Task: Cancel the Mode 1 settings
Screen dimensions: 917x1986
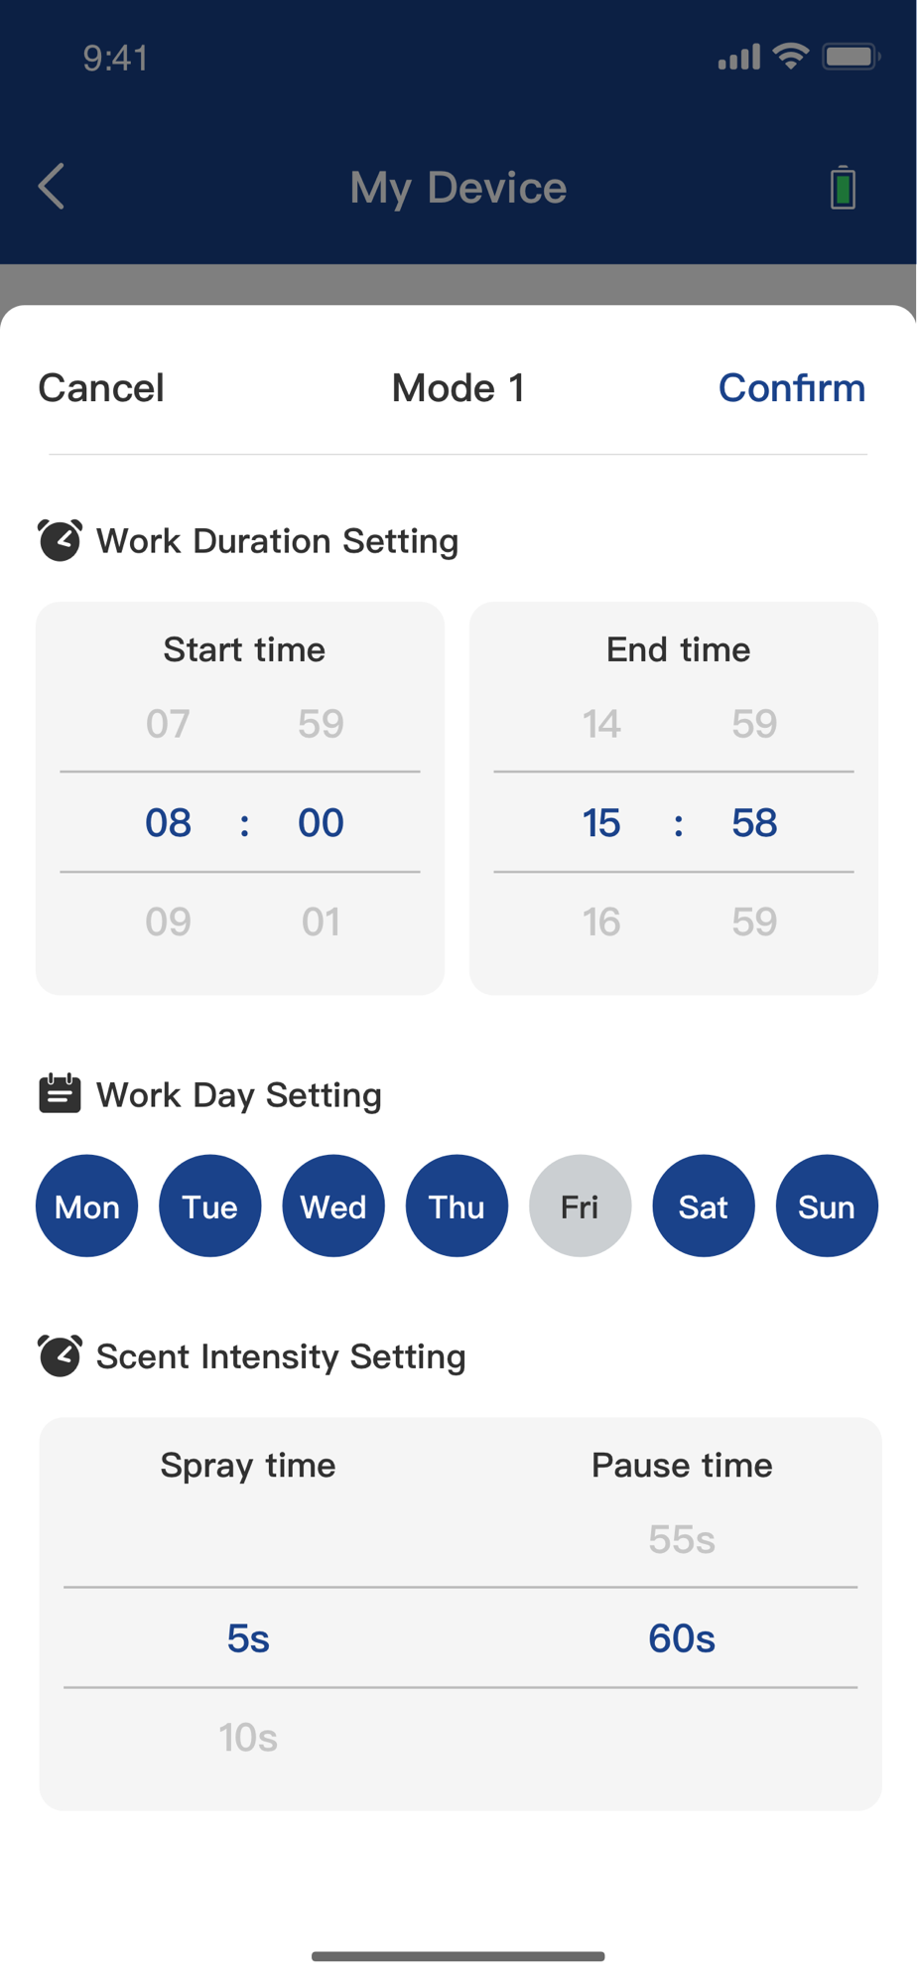Action: click(x=101, y=388)
